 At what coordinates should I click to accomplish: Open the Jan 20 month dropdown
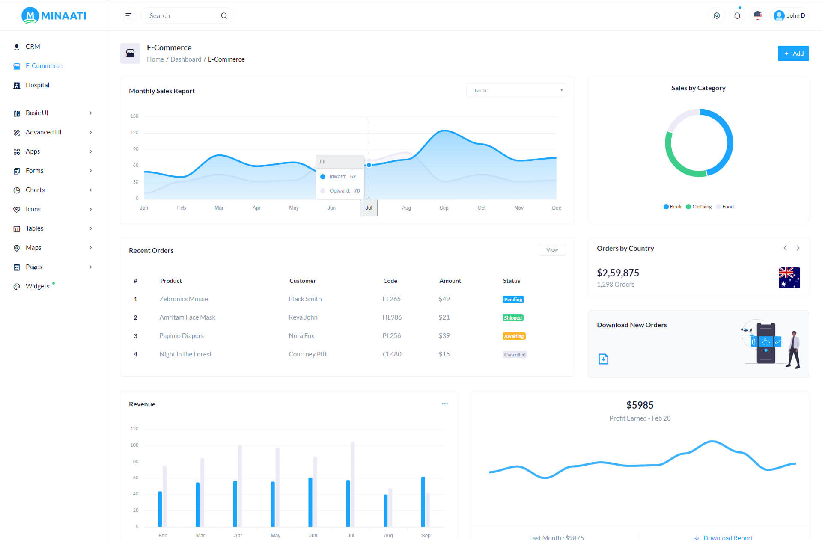pyautogui.click(x=516, y=91)
